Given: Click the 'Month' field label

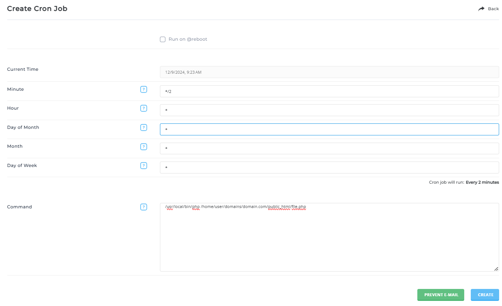Looking at the screenshot, I should [x=15, y=146].
